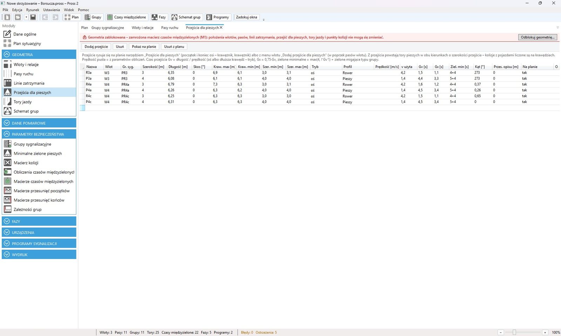Close the Przejścia dla pieszych tab
Screen dimensions: 561x336
tap(221, 28)
